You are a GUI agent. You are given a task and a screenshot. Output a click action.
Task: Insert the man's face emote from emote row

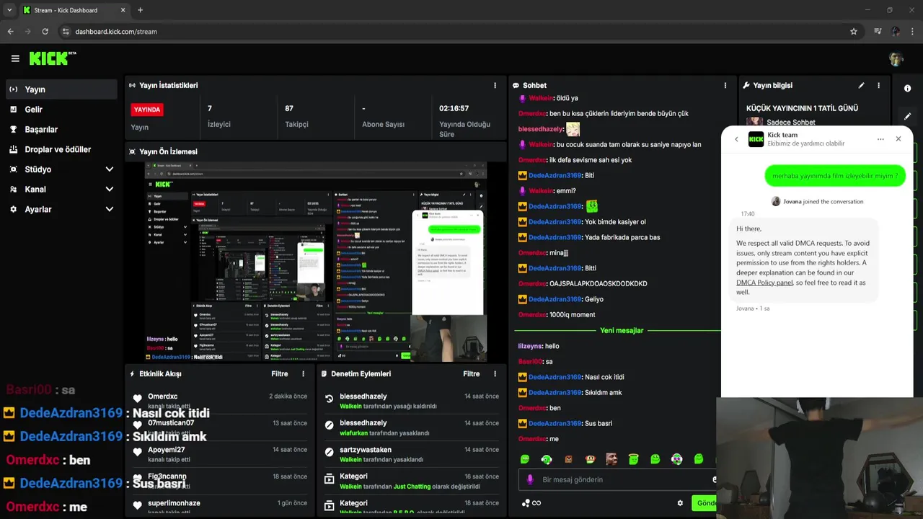click(611, 459)
